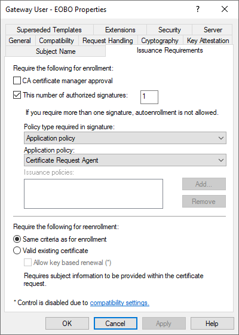The height and width of the screenshot is (335, 239).
Task: Open the compatibility settings link
Action: [x=119, y=303]
